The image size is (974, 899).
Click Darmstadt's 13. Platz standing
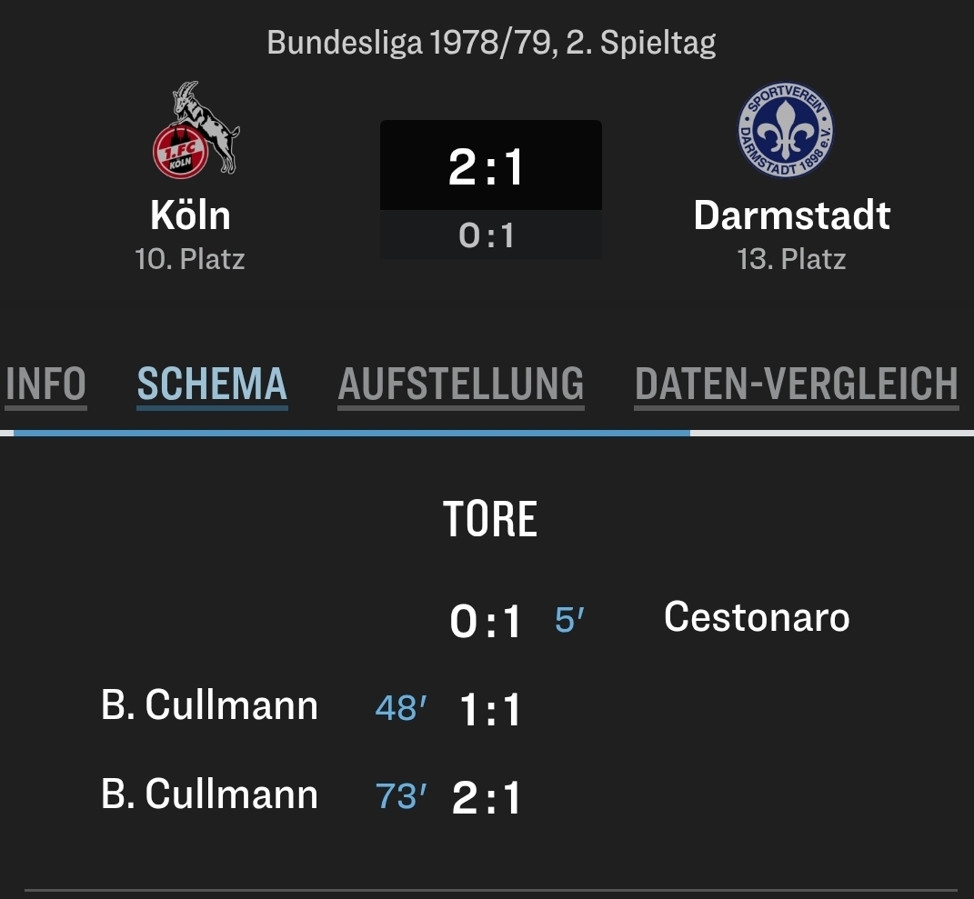(x=791, y=259)
